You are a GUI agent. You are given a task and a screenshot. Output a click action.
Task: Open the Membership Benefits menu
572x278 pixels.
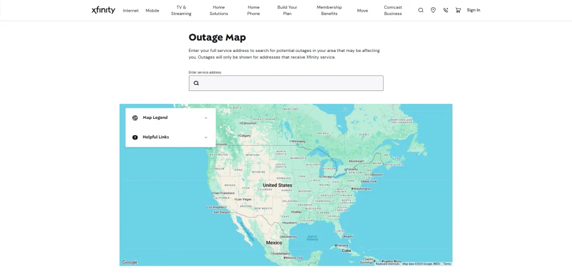coord(329,11)
